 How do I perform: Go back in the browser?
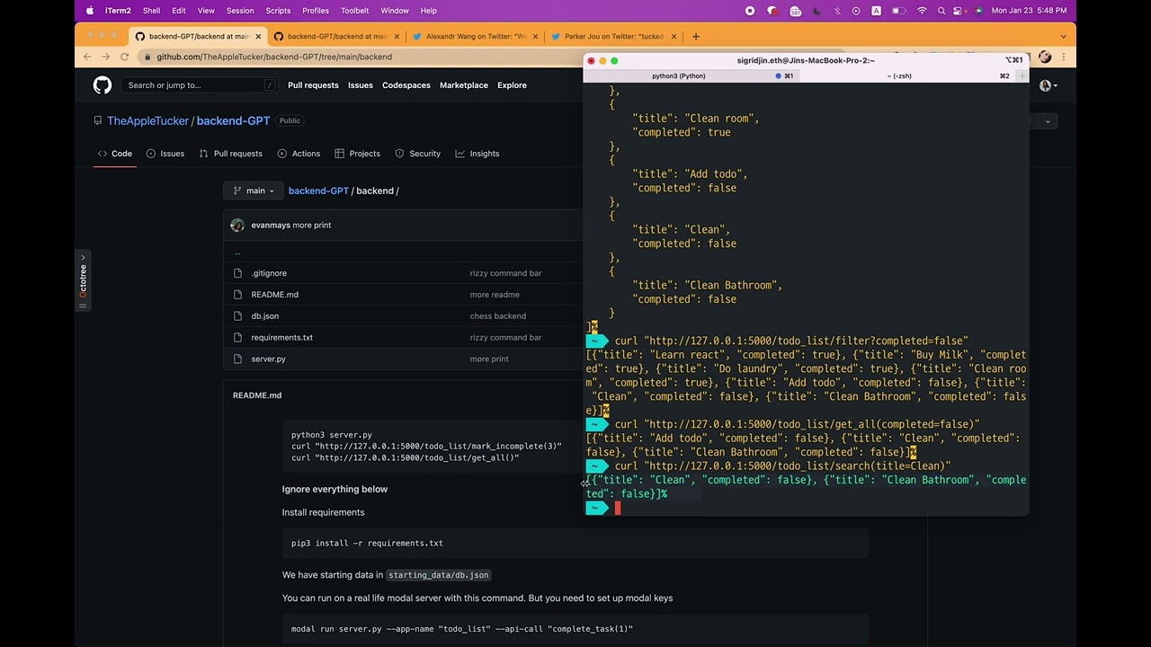click(87, 57)
